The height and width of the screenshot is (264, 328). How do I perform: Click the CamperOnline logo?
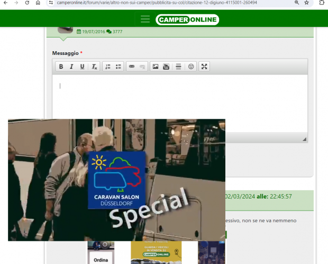[187, 20]
